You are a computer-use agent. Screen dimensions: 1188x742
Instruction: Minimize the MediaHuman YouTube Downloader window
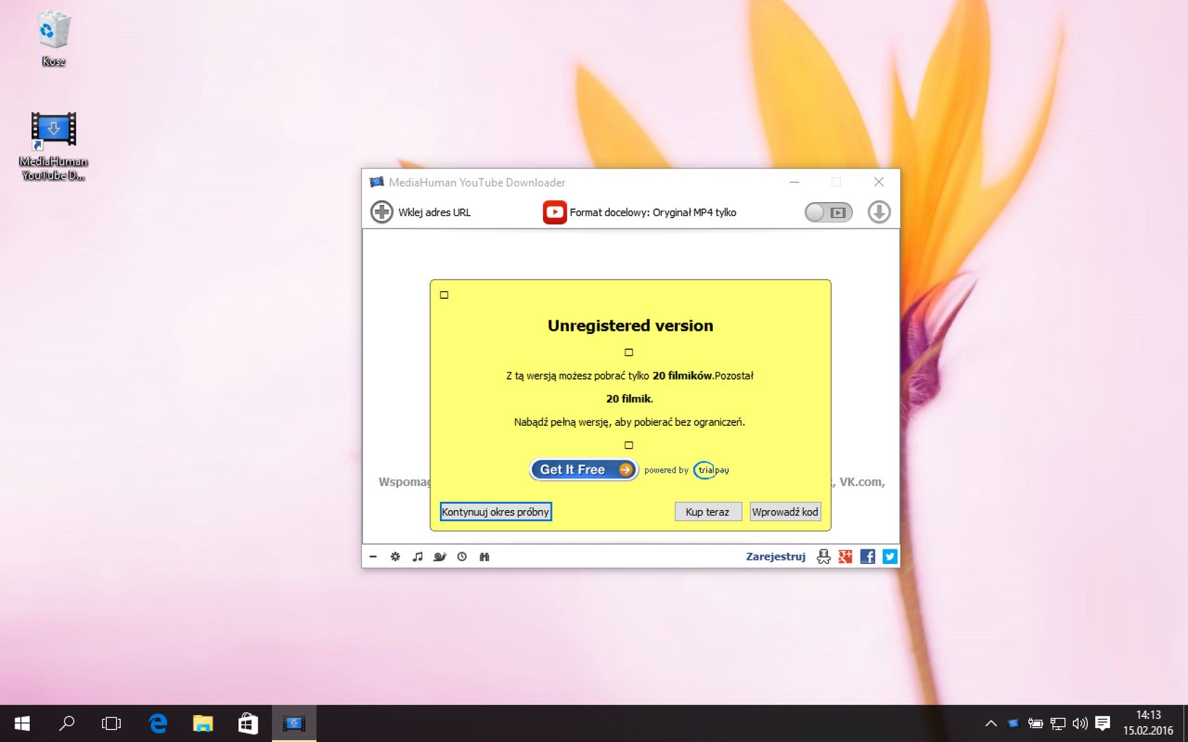(794, 182)
